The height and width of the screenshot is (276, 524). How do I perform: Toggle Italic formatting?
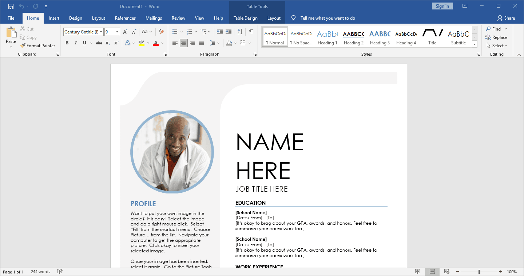76,43
